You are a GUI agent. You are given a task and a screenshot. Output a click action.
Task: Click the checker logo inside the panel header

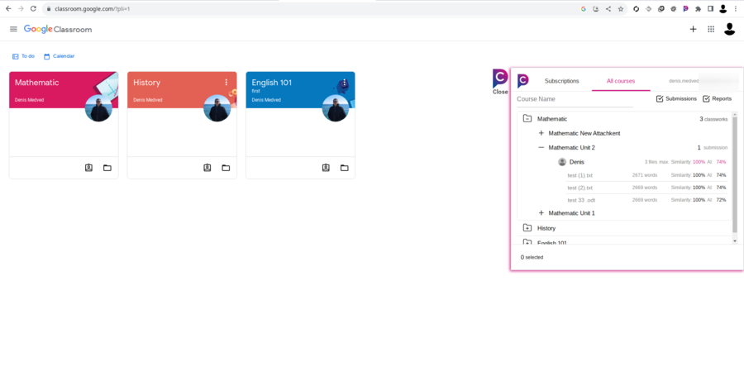pos(523,81)
